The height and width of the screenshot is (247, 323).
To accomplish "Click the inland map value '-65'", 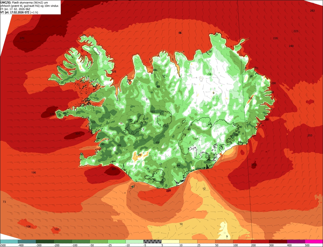I will tap(158, 87).
